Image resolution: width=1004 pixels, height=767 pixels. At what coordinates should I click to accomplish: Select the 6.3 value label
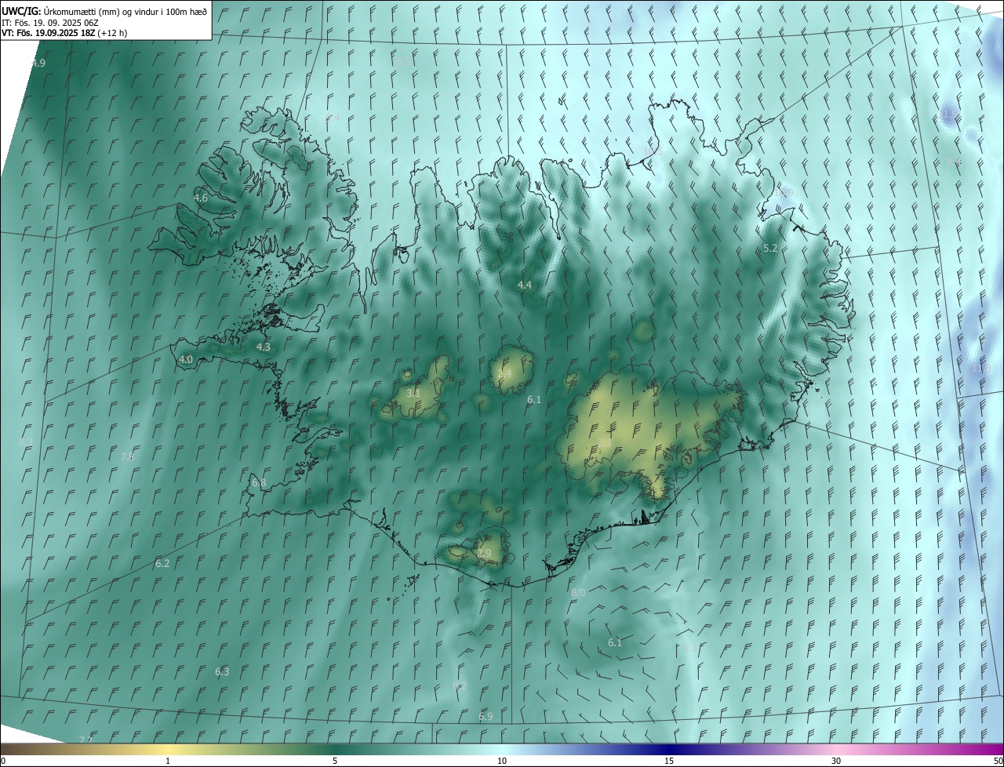222,672
